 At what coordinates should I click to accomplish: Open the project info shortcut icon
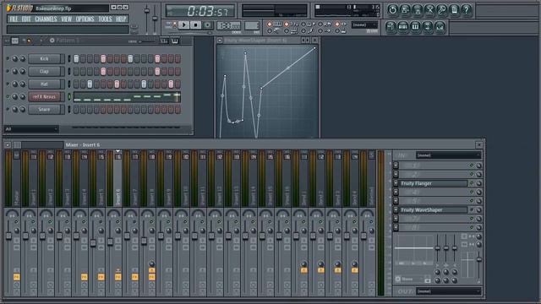point(455,10)
